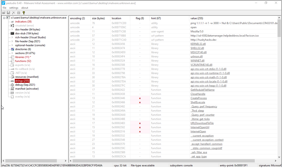This screenshot has height=168, width=283.
Task: Click the overlay page icon
Action: (x=12, y=97)
